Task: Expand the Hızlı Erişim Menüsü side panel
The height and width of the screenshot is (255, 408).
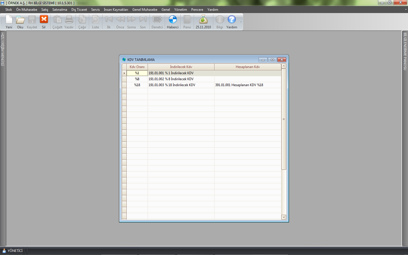Action: pyautogui.click(x=3, y=49)
